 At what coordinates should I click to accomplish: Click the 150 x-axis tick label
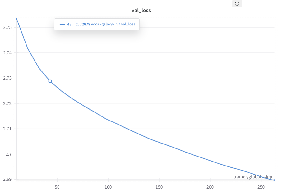coord(159,187)
